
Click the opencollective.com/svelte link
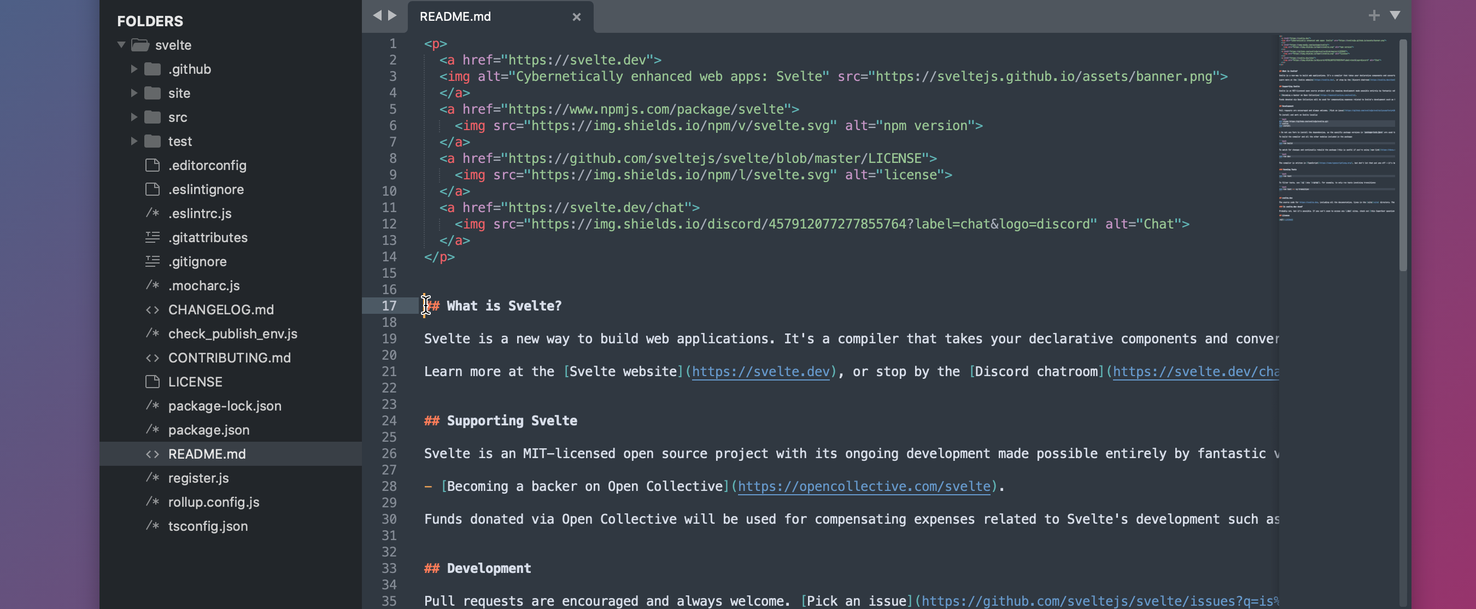(x=864, y=487)
